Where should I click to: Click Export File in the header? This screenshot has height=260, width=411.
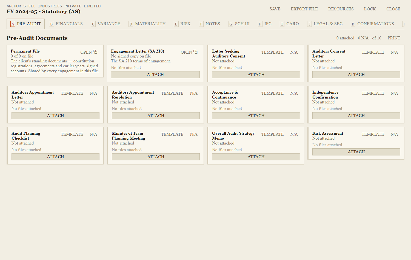tap(304, 9)
